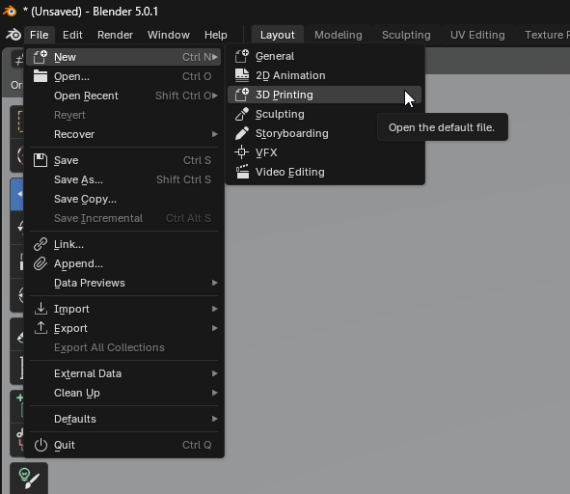Open the Edit menu

[x=72, y=35]
